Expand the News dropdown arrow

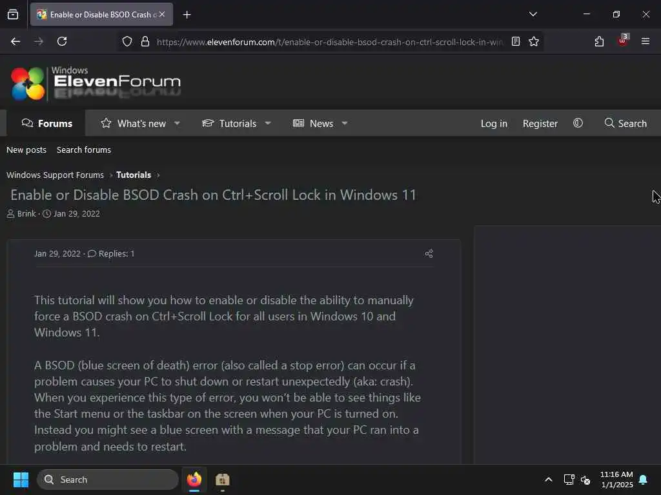pos(345,123)
